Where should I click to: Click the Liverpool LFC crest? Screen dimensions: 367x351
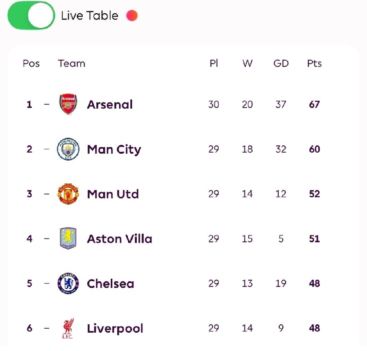pyautogui.click(x=68, y=328)
